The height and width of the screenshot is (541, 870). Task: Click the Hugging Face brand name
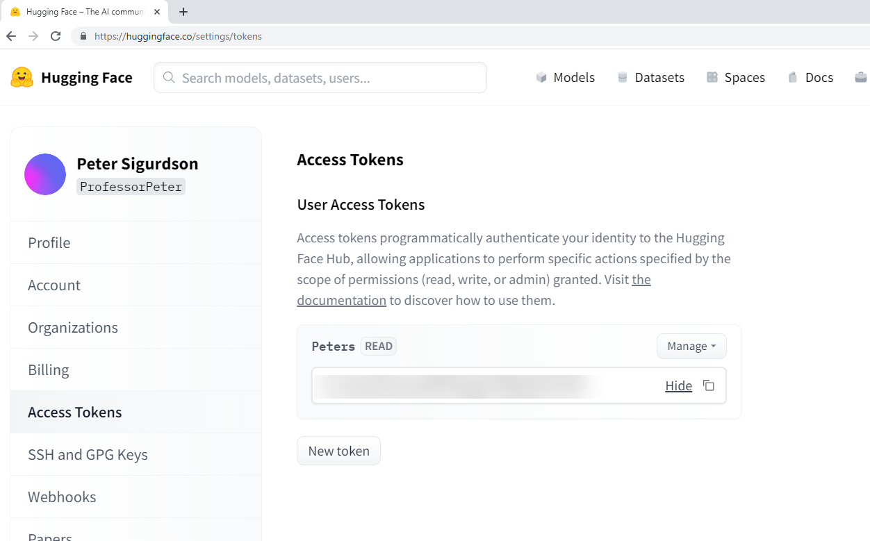(x=87, y=78)
